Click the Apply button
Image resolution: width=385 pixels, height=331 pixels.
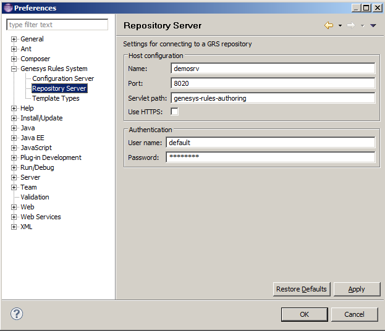357,289
